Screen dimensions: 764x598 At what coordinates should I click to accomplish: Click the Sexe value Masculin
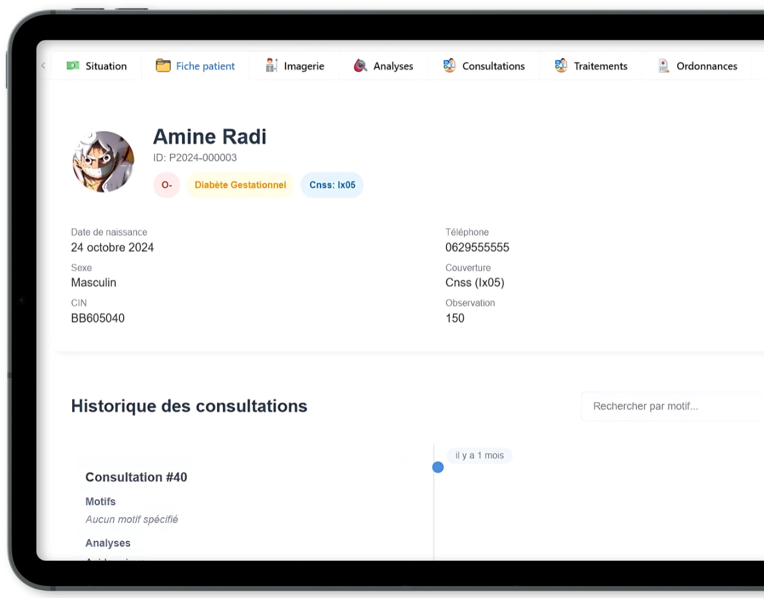[93, 283]
